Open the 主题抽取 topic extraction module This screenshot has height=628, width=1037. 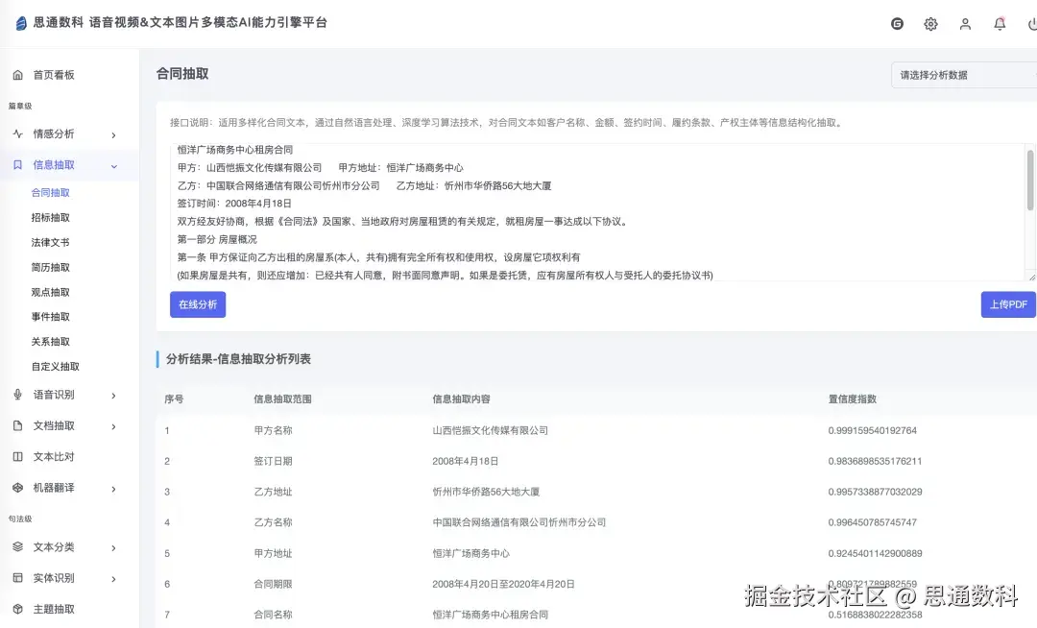point(58,609)
